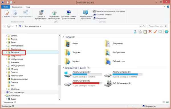Select Изображения in the navigation tree

point(17,59)
